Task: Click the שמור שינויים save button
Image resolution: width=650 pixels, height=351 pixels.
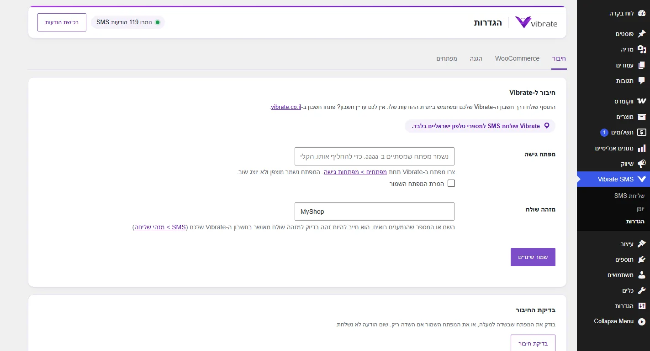Action: pos(533,257)
